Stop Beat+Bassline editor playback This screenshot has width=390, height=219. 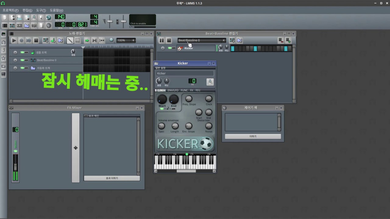169,40
